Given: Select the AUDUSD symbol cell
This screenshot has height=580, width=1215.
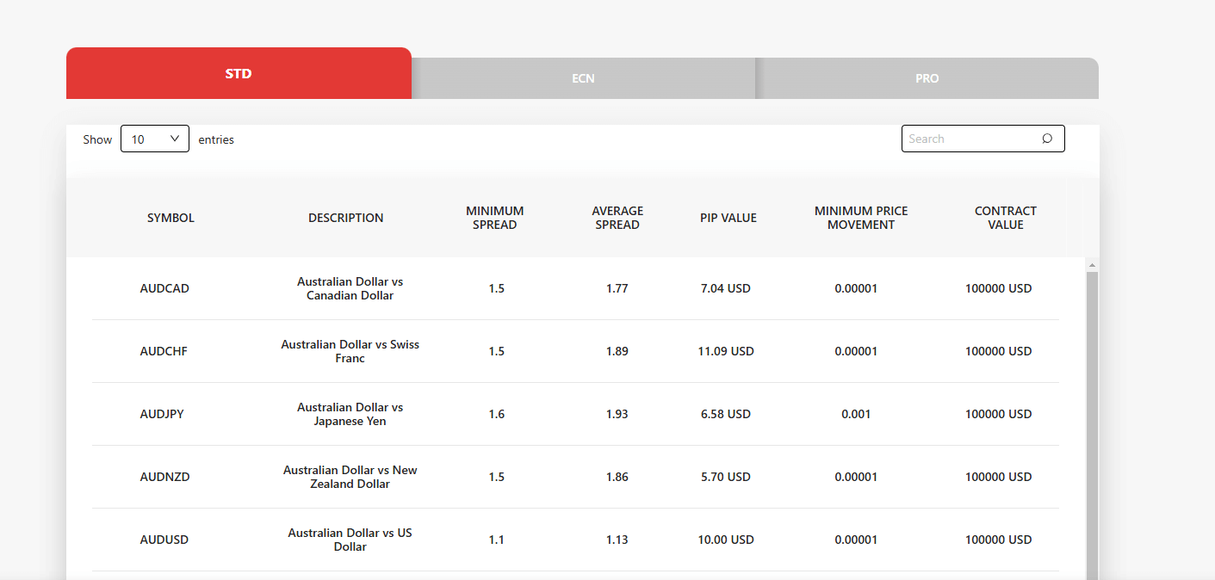Looking at the screenshot, I should point(164,540).
